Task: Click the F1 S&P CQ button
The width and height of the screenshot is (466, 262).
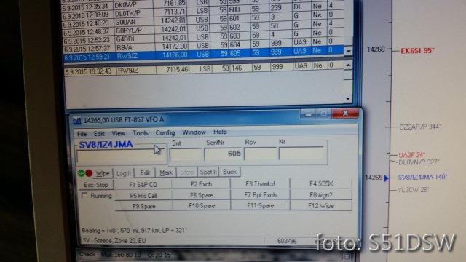Action: [x=143, y=184]
